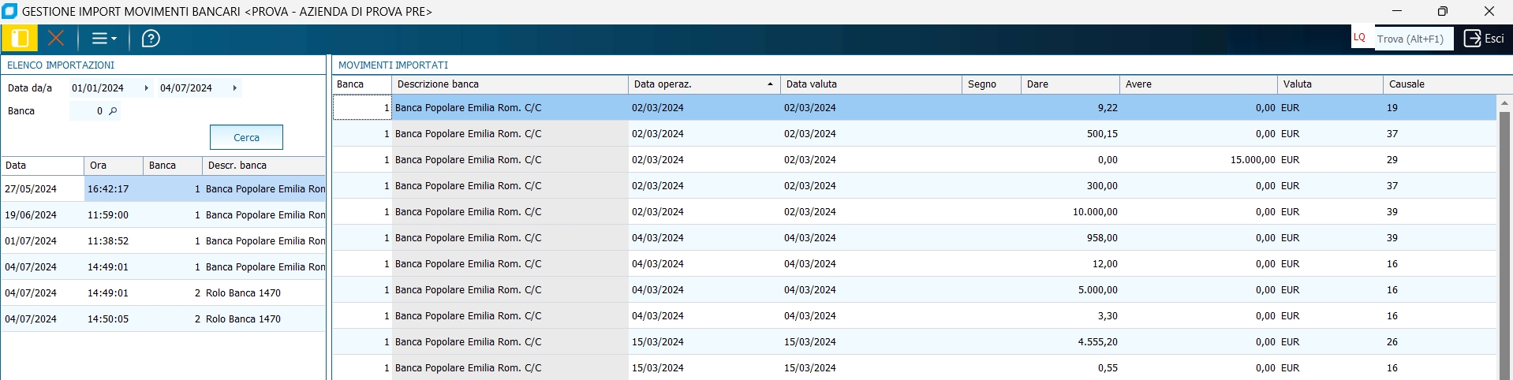Open the help question mark icon
Image resolution: width=1513 pixels, height=380 pixels.
tap(151, 38)
